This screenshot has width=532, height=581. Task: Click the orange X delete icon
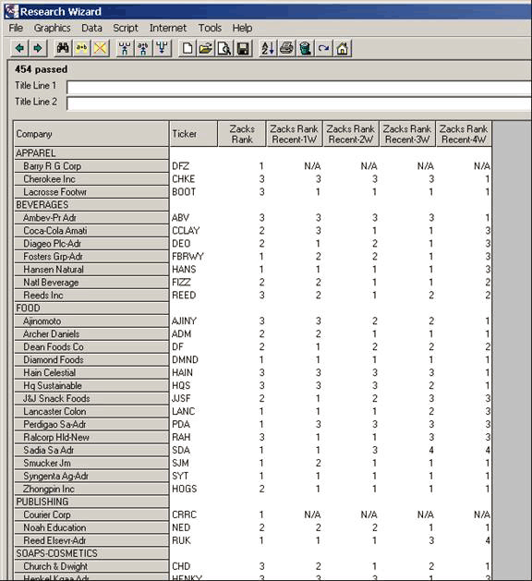101,48
